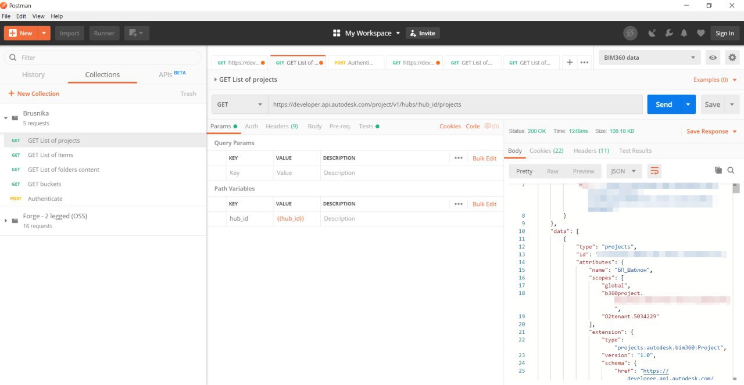Open comments icon next to Code
The image size is (744, 385).
pos(491,126)
